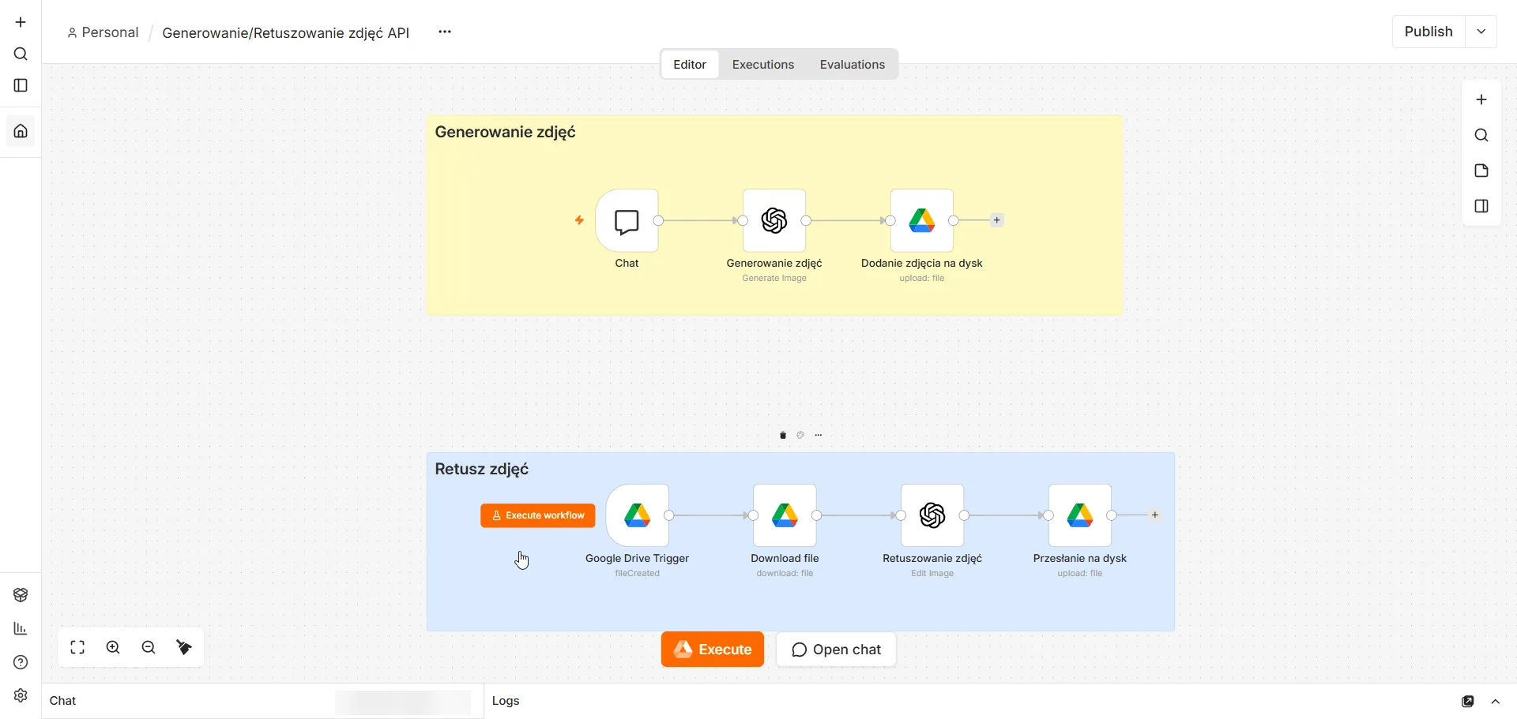This screenshot has width=1517, height=719.
Task: Select the Dodanie zdjęcia na dysk node
Action: pos(922,220)
